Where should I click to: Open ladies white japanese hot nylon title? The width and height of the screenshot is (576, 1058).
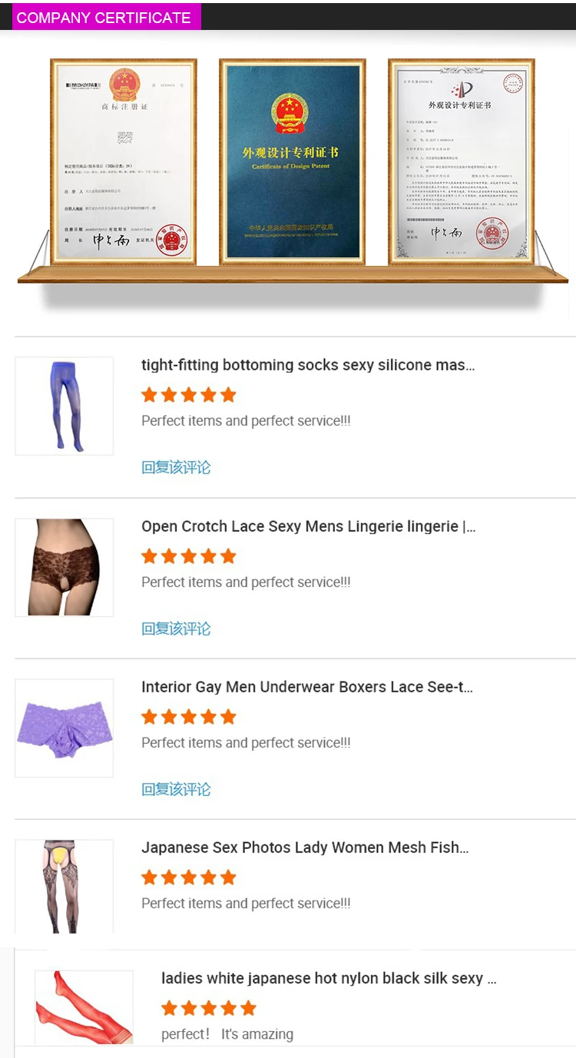click(329, 978)
